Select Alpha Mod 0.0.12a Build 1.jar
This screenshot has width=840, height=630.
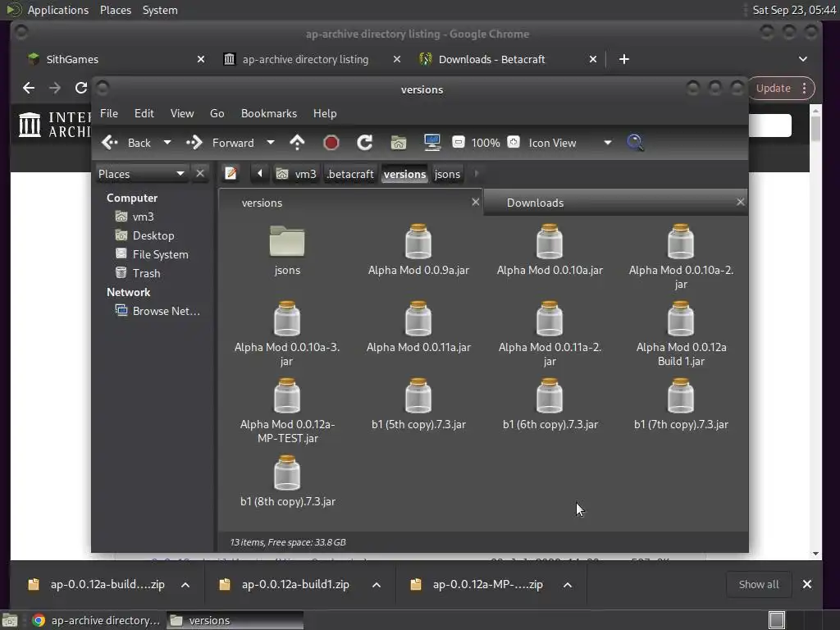[681, 333]
